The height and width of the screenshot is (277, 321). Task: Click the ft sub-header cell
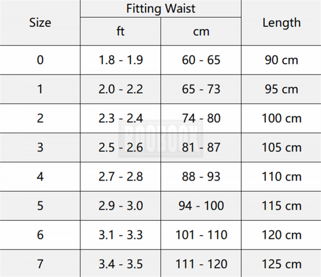tap(120, 31)
